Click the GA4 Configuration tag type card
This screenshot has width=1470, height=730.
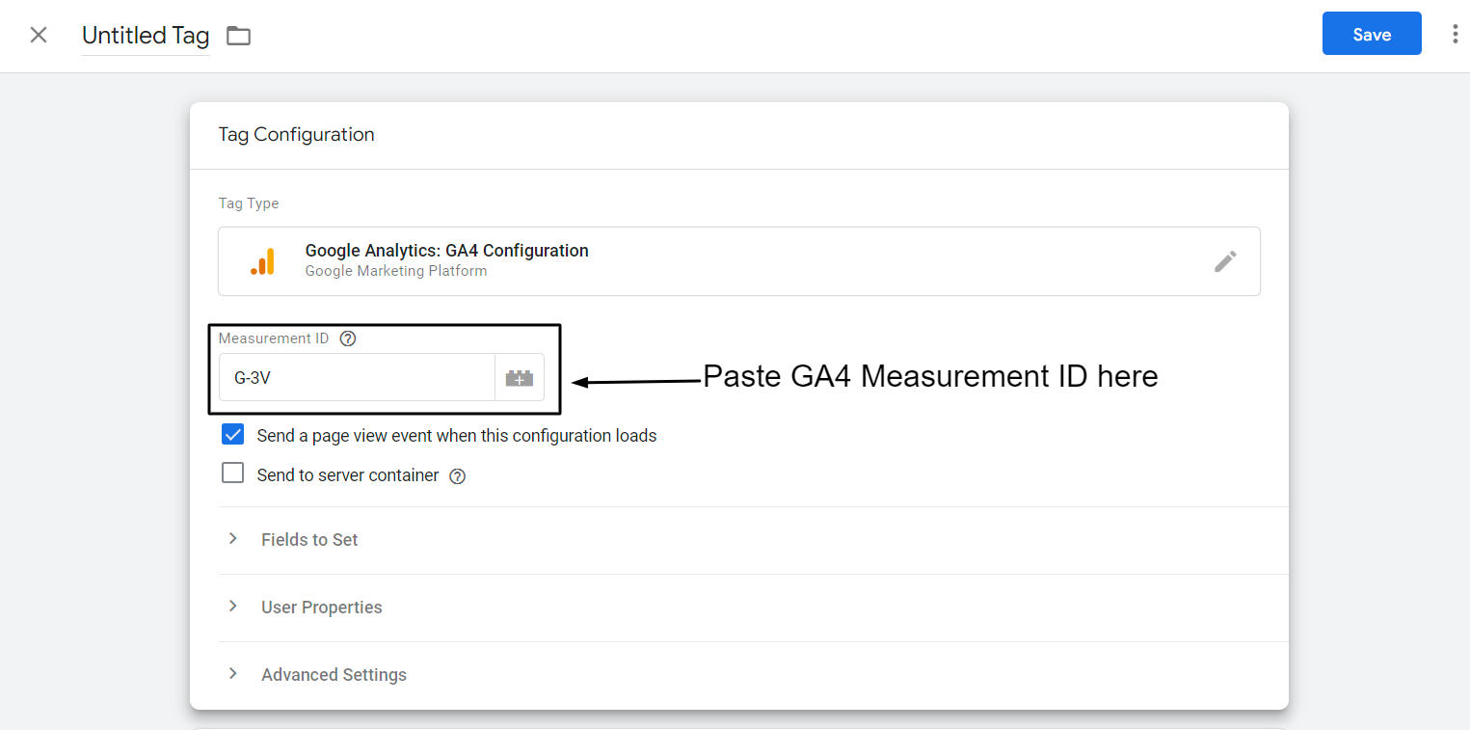(675, 260)
